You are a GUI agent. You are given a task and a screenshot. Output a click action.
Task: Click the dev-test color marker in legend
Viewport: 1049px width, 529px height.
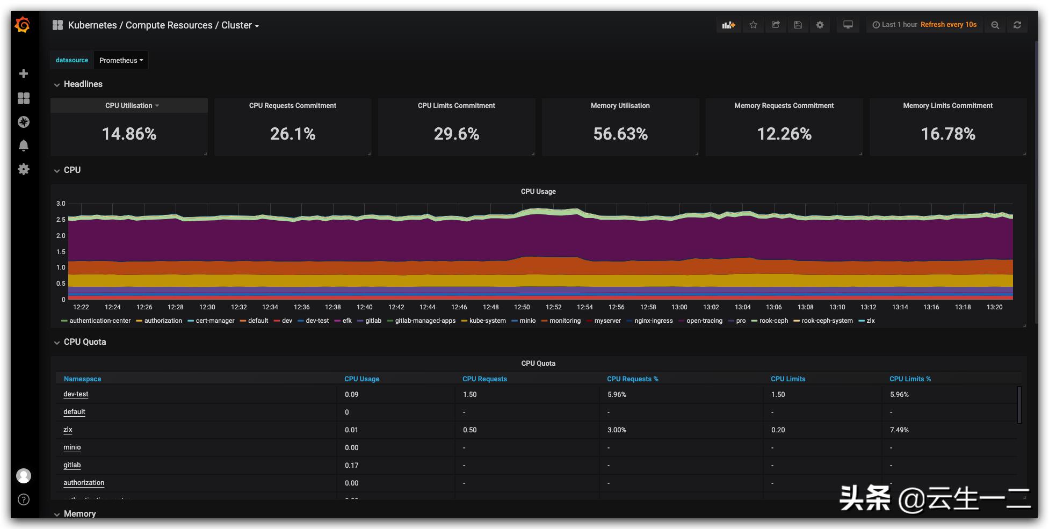coord(301,321)
